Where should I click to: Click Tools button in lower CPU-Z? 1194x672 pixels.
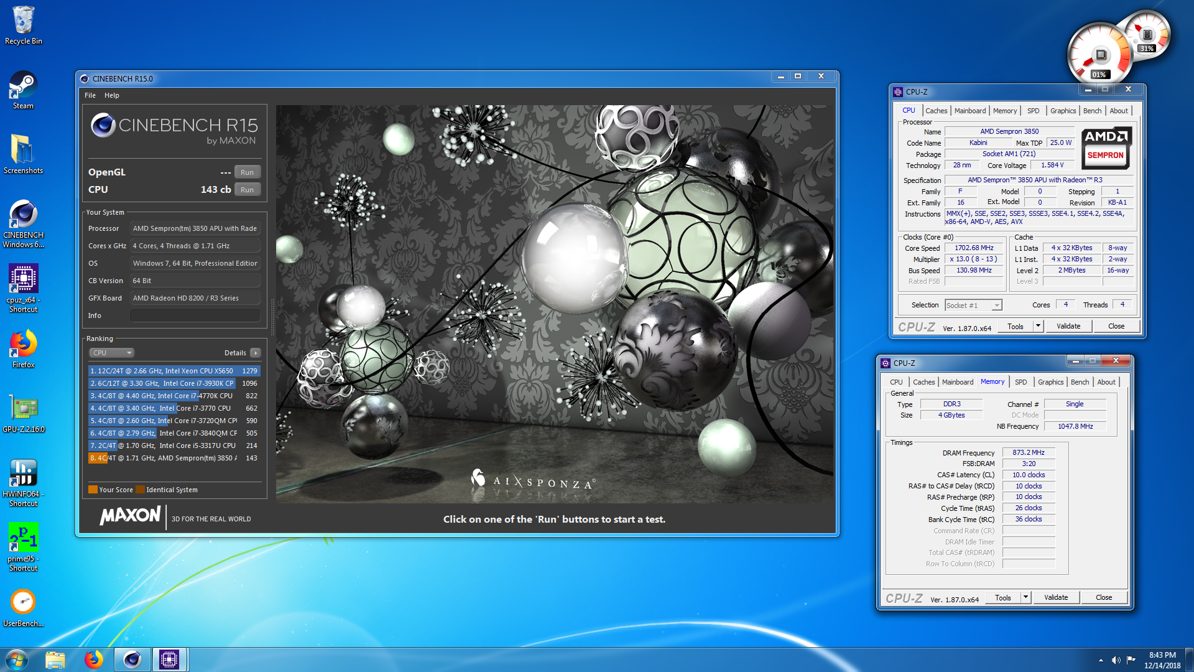tap(1003, 597)
